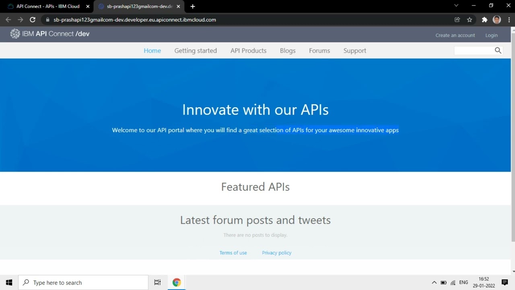The width and height of the screenshot is (515, 290).
Task: Open the Blogs menu item
Action: tap(288, 50)
